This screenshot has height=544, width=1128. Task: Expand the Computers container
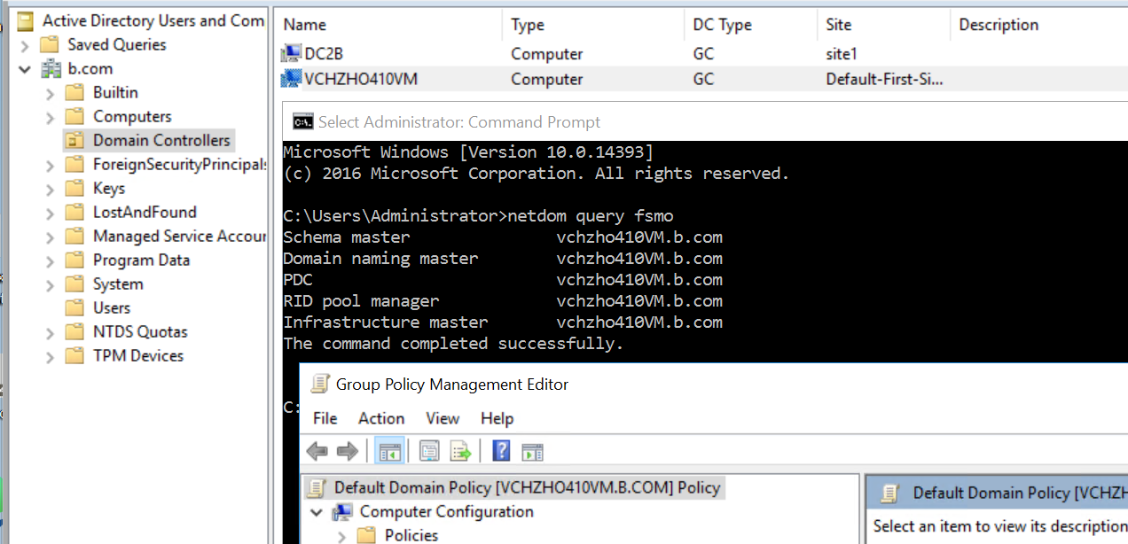pyautogui.click(x=51, y=117)
